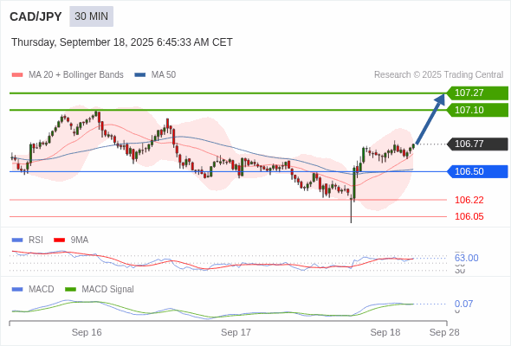Click the Sep 18 axis date label

(x=385, y=332)
